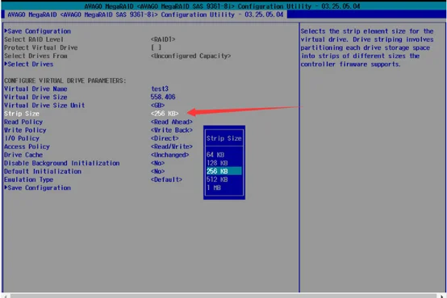This screenshot has width=447, height=298.
Task: Change Default Initialization No value
Action: 157,172
